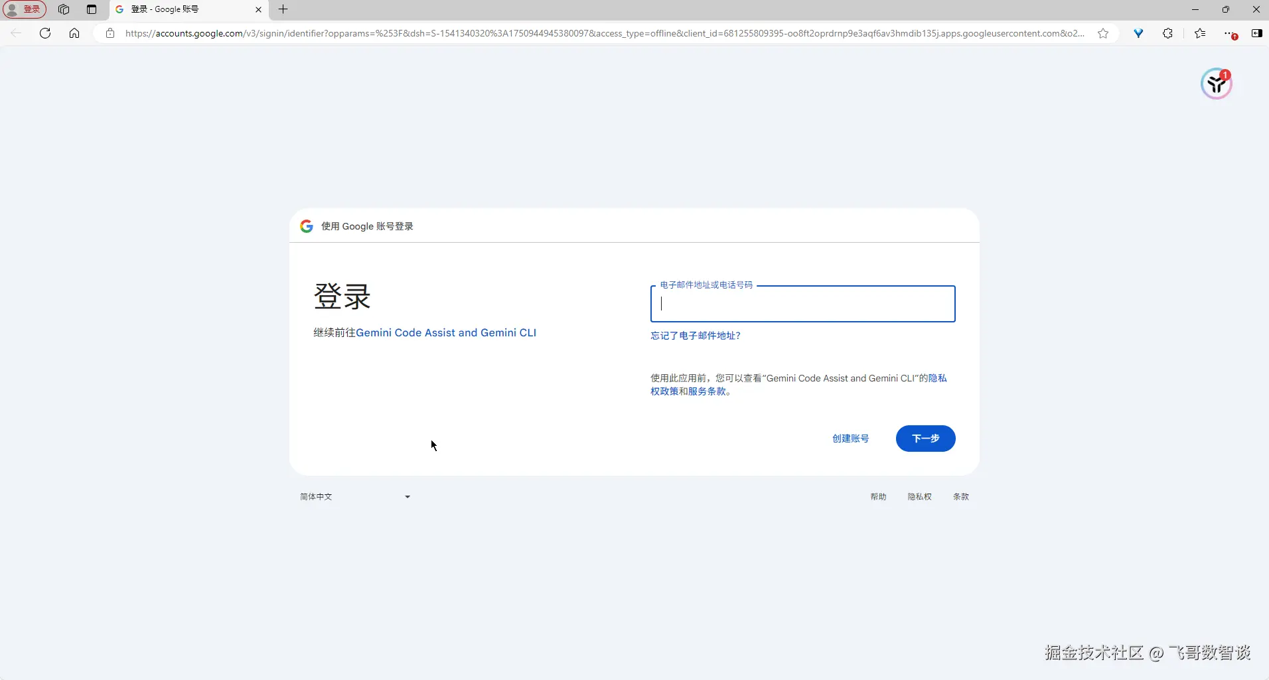
Task: Expand the language dropdown 简体中文
Action: point(355,496)
